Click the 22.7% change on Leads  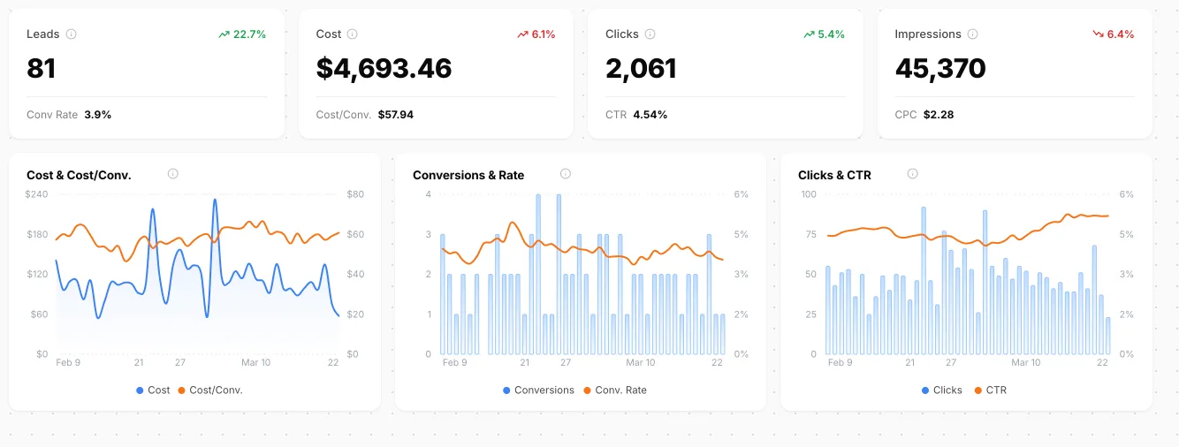coord(249,34)
